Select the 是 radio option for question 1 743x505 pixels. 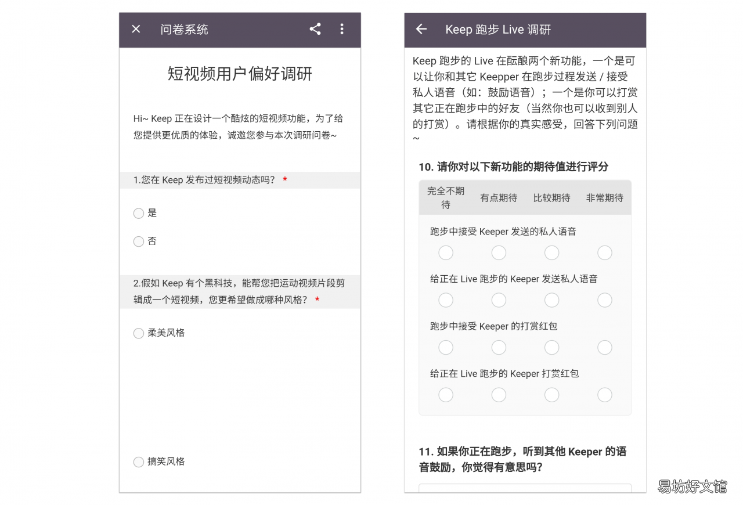(x=138, y=213)
